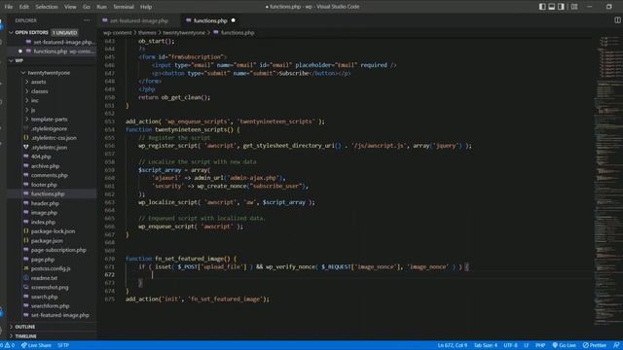
Task: Open Customize Layout icon
Action: 574,7
